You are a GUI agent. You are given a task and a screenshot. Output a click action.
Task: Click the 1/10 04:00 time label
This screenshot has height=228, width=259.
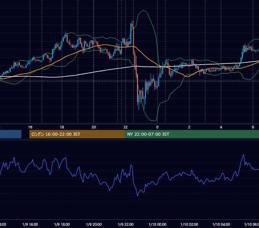coord(221,224)
